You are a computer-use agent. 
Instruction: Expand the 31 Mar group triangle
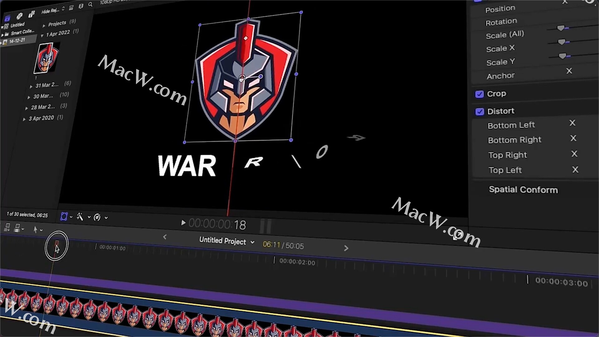pos(31,86)
